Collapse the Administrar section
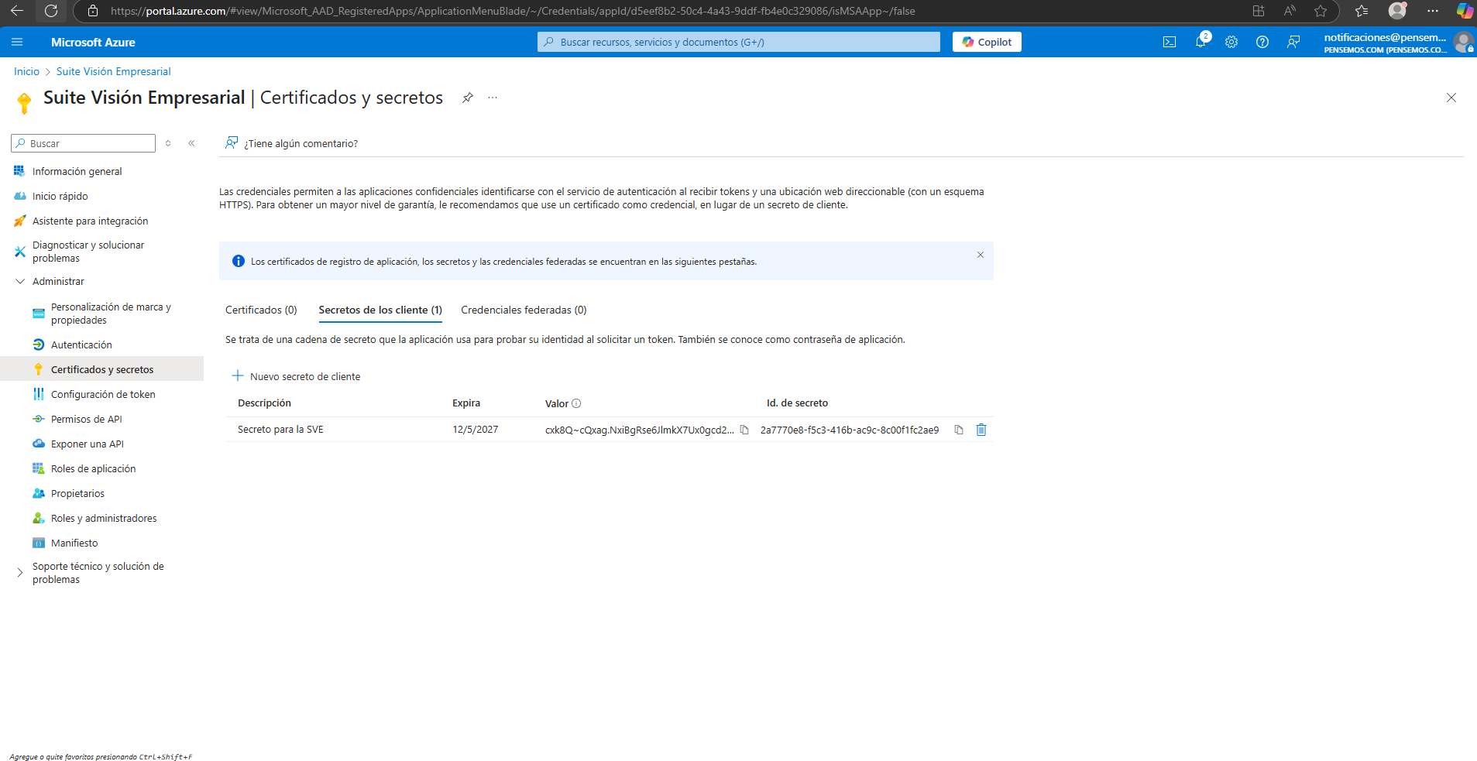 (x=20, y=282)
